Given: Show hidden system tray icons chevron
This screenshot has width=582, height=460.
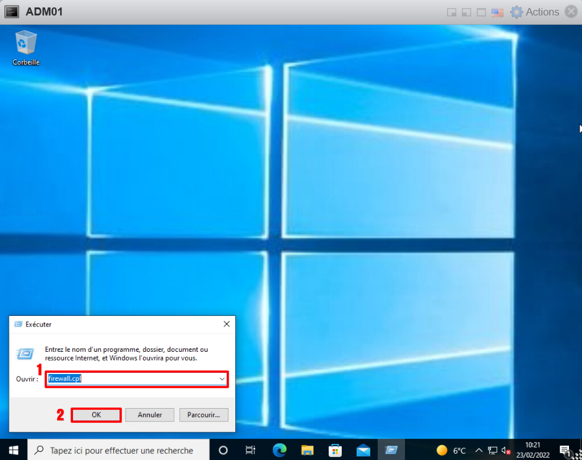Looking at the screenshot, I should point(479,450).
